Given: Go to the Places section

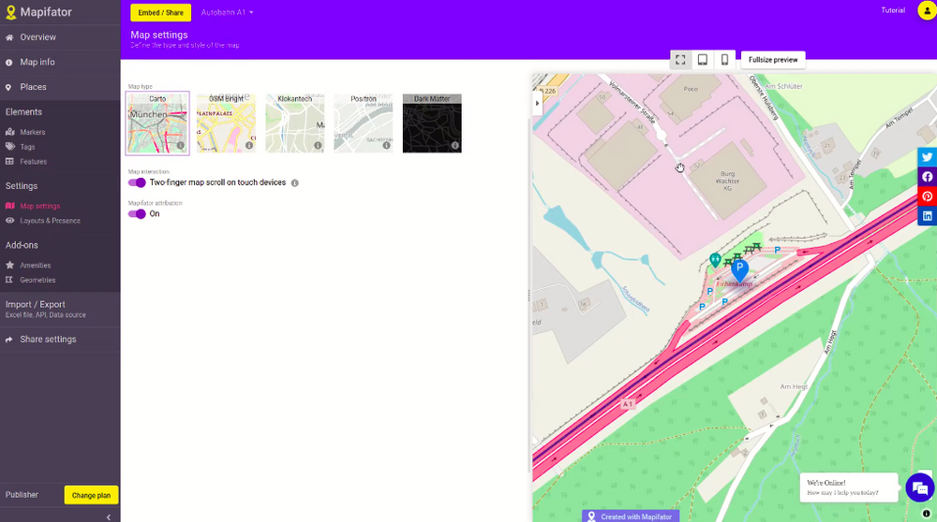Looking at the screenshot, I should 33,87.
